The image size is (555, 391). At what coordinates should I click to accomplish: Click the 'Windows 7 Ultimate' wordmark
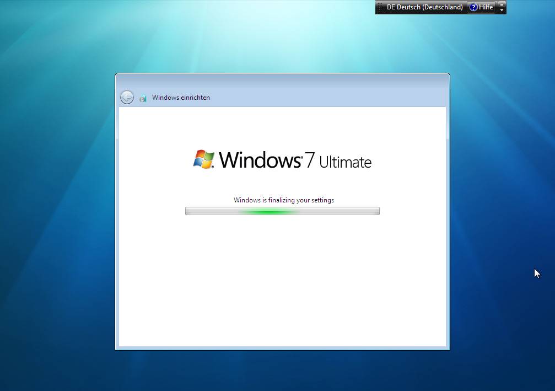point(295,160)
